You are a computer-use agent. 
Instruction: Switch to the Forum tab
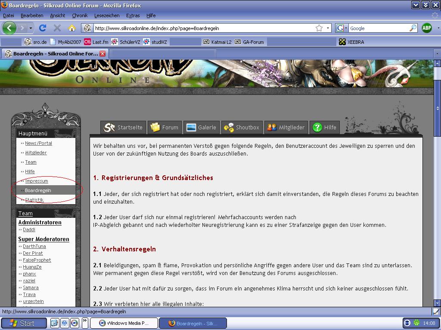[x=165, y=128]
